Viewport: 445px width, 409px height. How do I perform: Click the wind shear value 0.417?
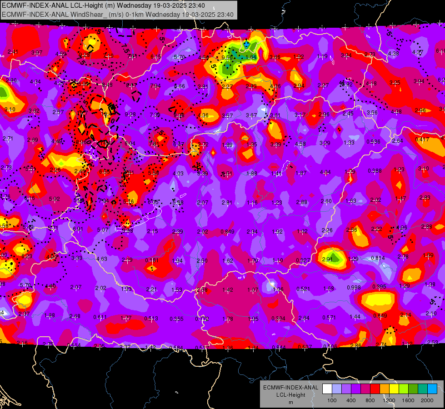point(422,140)
